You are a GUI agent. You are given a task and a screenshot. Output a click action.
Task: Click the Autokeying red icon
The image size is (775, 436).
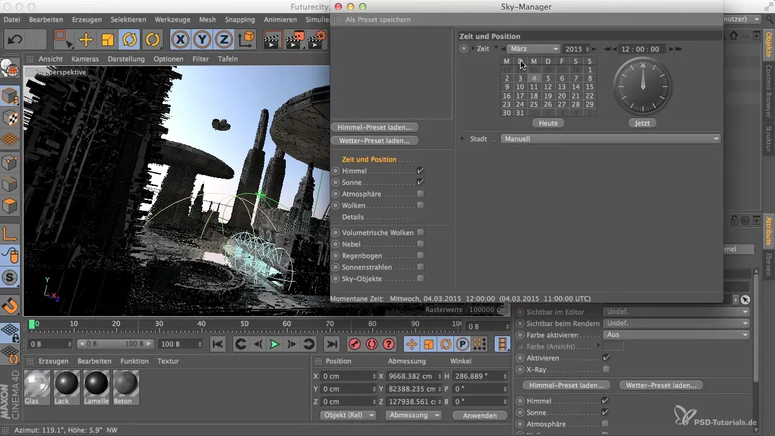(372, 344)
